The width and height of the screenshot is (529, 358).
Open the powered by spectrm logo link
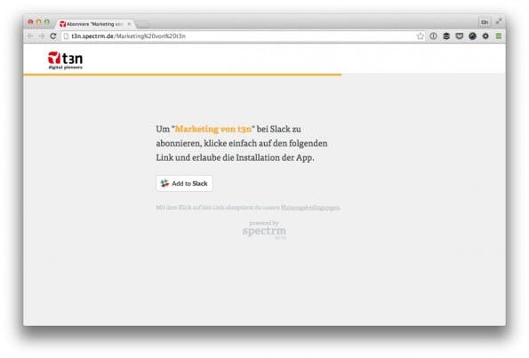pyautogui.click(x=264, y=229)
